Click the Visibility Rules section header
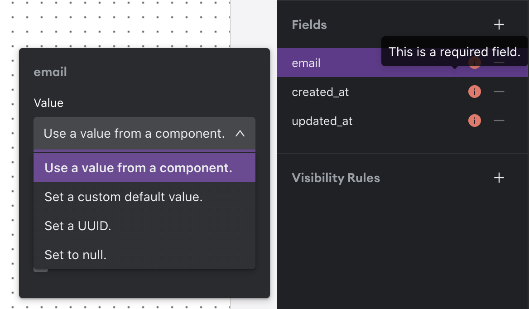 click(x=336, y=178)
